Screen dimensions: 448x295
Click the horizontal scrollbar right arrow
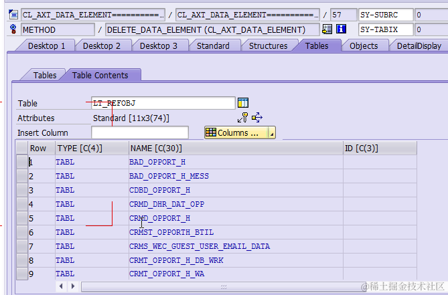(73, 286)
